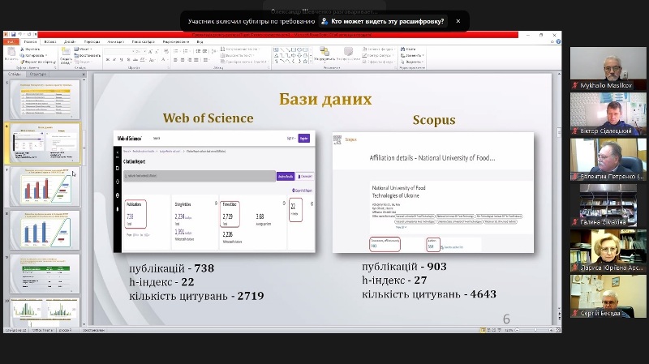The image size is (649, 364).
Task: Click the Find (Найти) binoculars icon
Action: click(x=402, y=49)
